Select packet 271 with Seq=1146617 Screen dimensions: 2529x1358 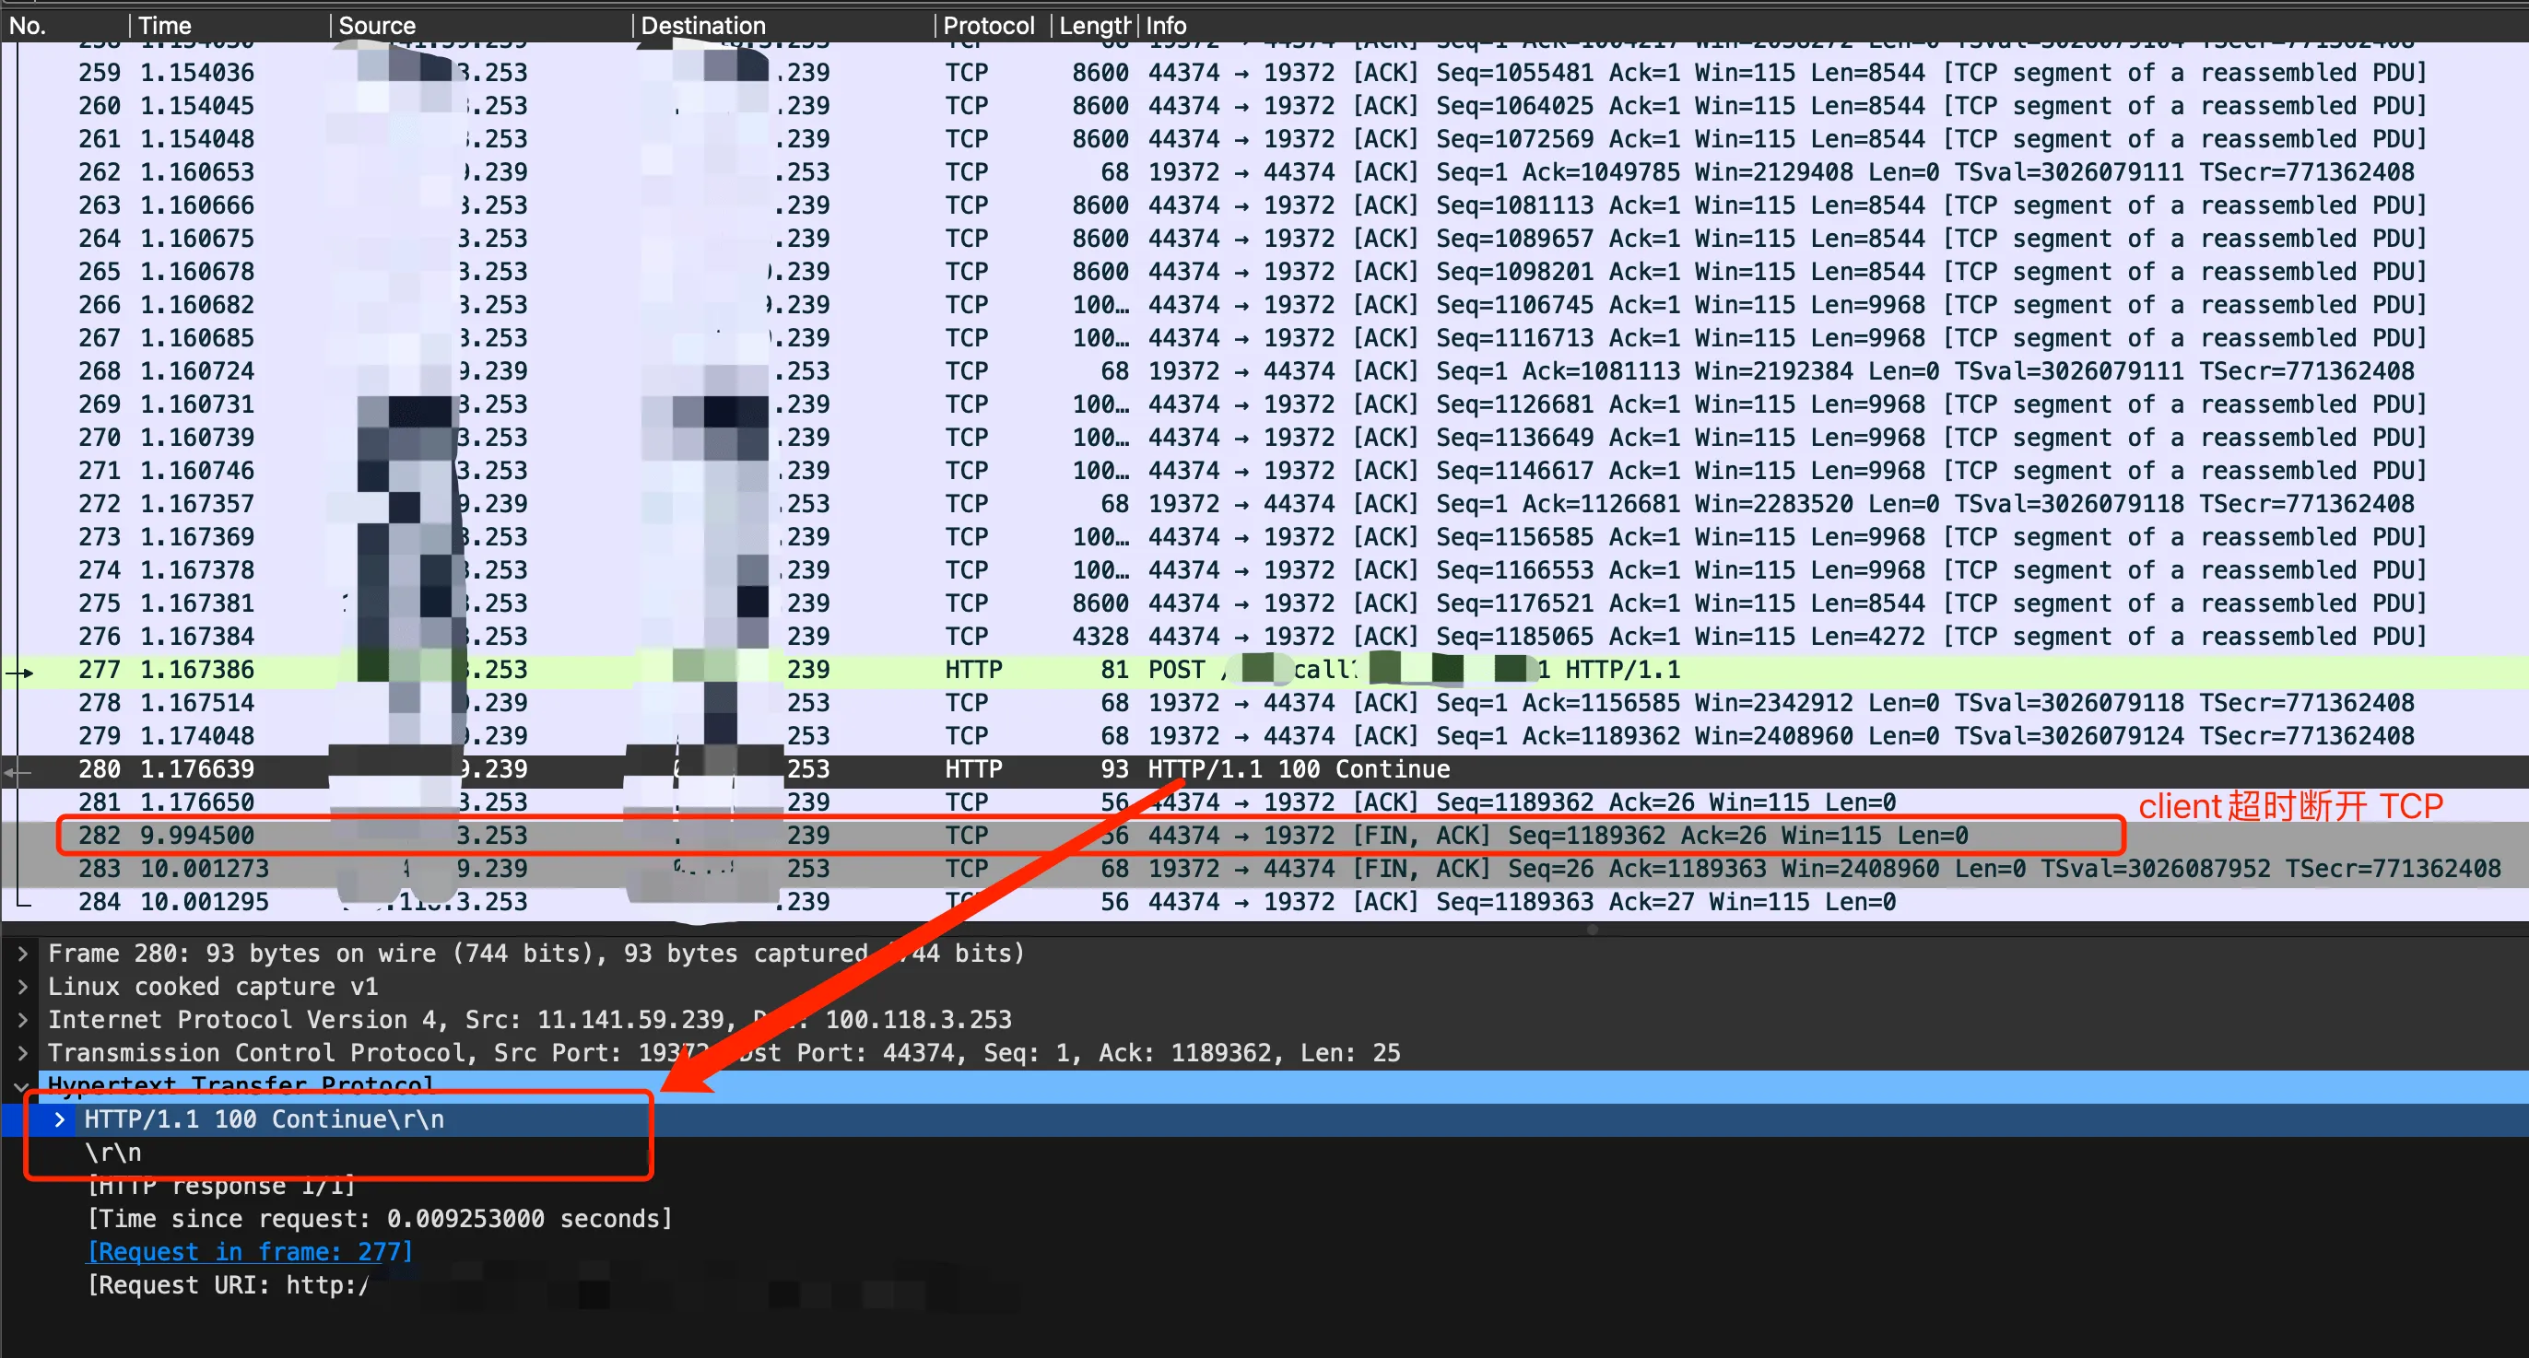coord(1264,470)
